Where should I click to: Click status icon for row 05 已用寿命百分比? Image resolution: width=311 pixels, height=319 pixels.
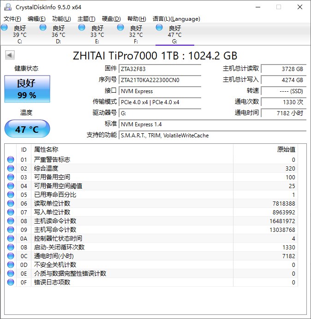[11, 195]
